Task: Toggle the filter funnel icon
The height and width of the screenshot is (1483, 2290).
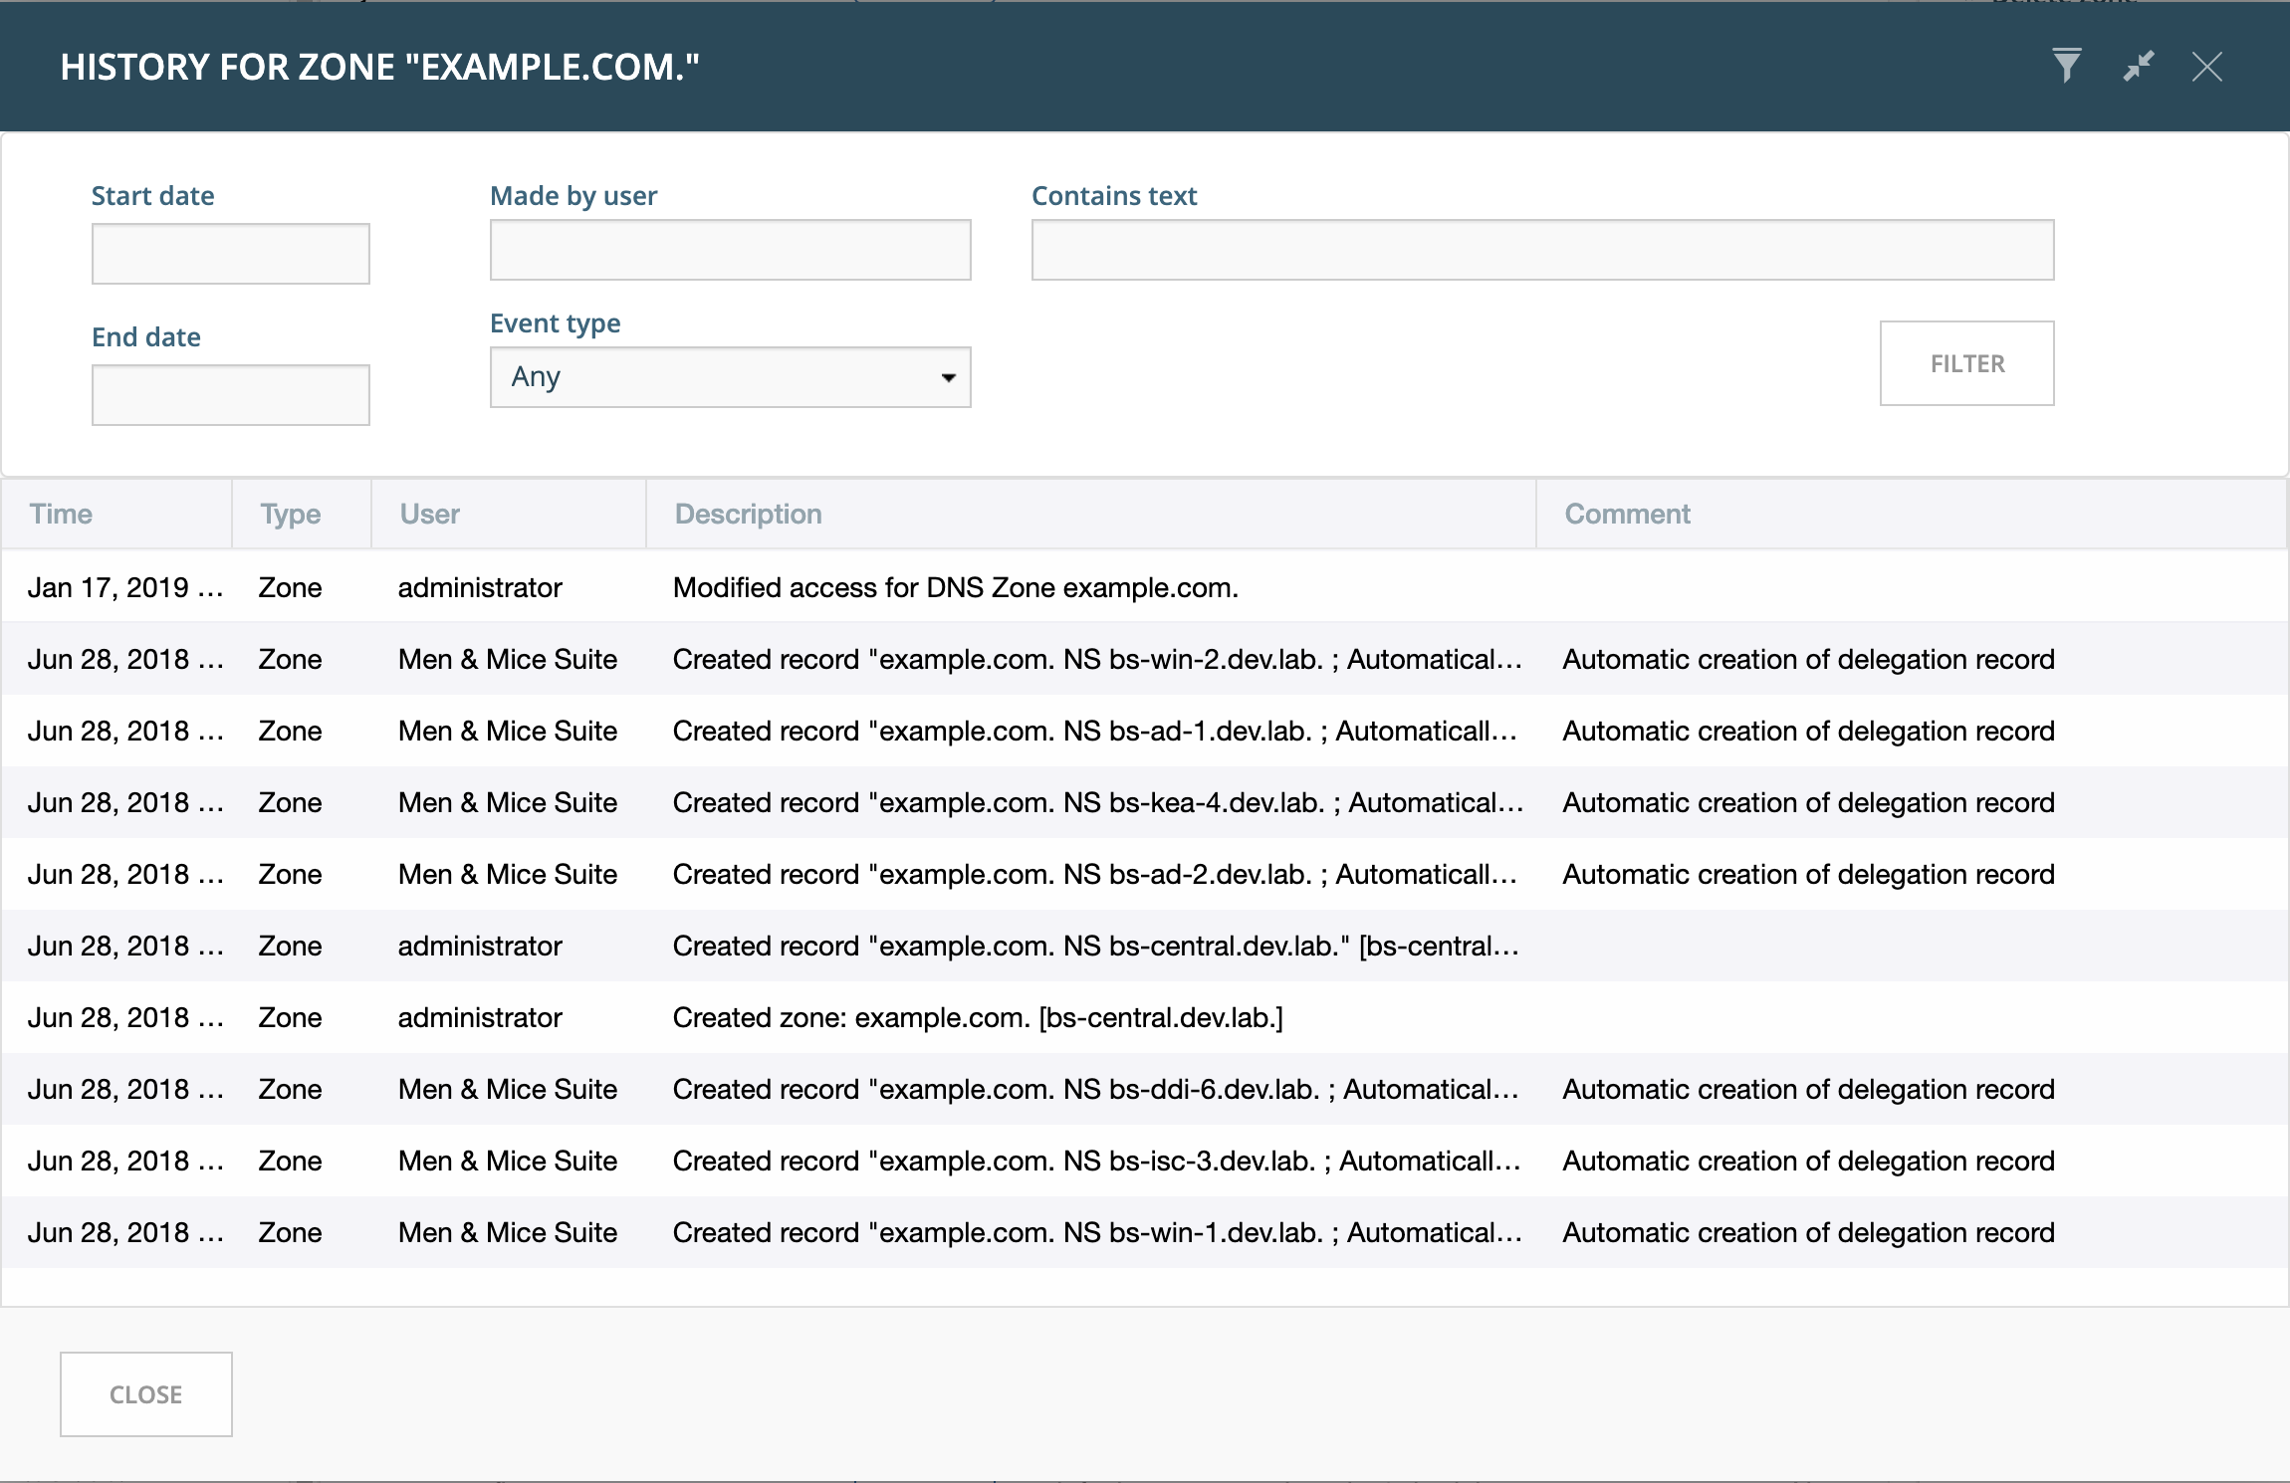Action: click(2067, 67)
